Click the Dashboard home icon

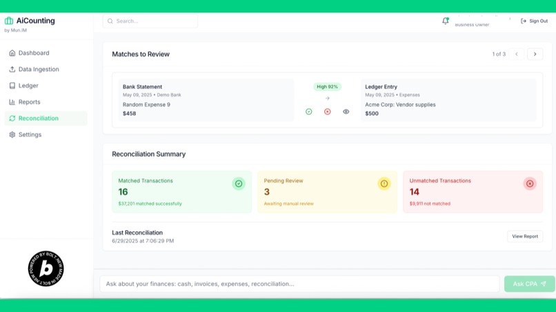pyautogui.click(x=12, y=53)
